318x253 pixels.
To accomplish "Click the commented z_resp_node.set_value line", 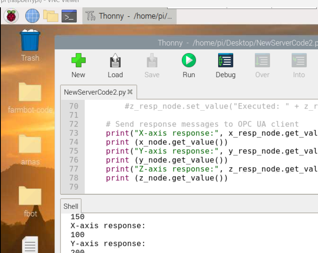I will click(221, 106).
